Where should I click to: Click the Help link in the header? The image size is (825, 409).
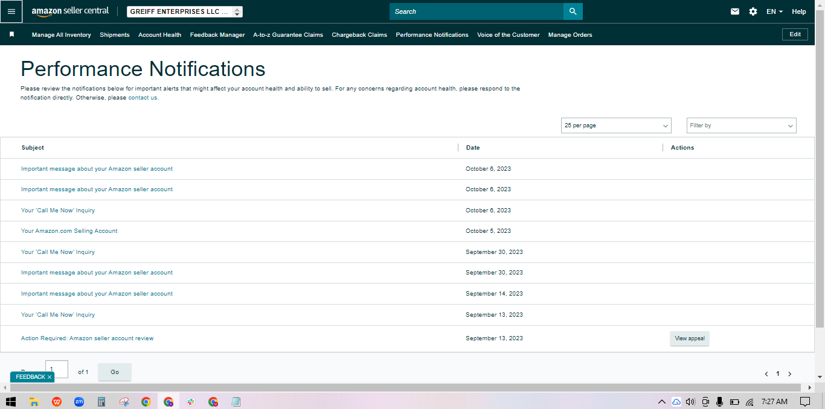[x=799, y=11]
